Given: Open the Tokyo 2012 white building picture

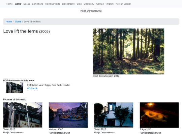Looking at the screenshot, I should [x=114, y=115].
